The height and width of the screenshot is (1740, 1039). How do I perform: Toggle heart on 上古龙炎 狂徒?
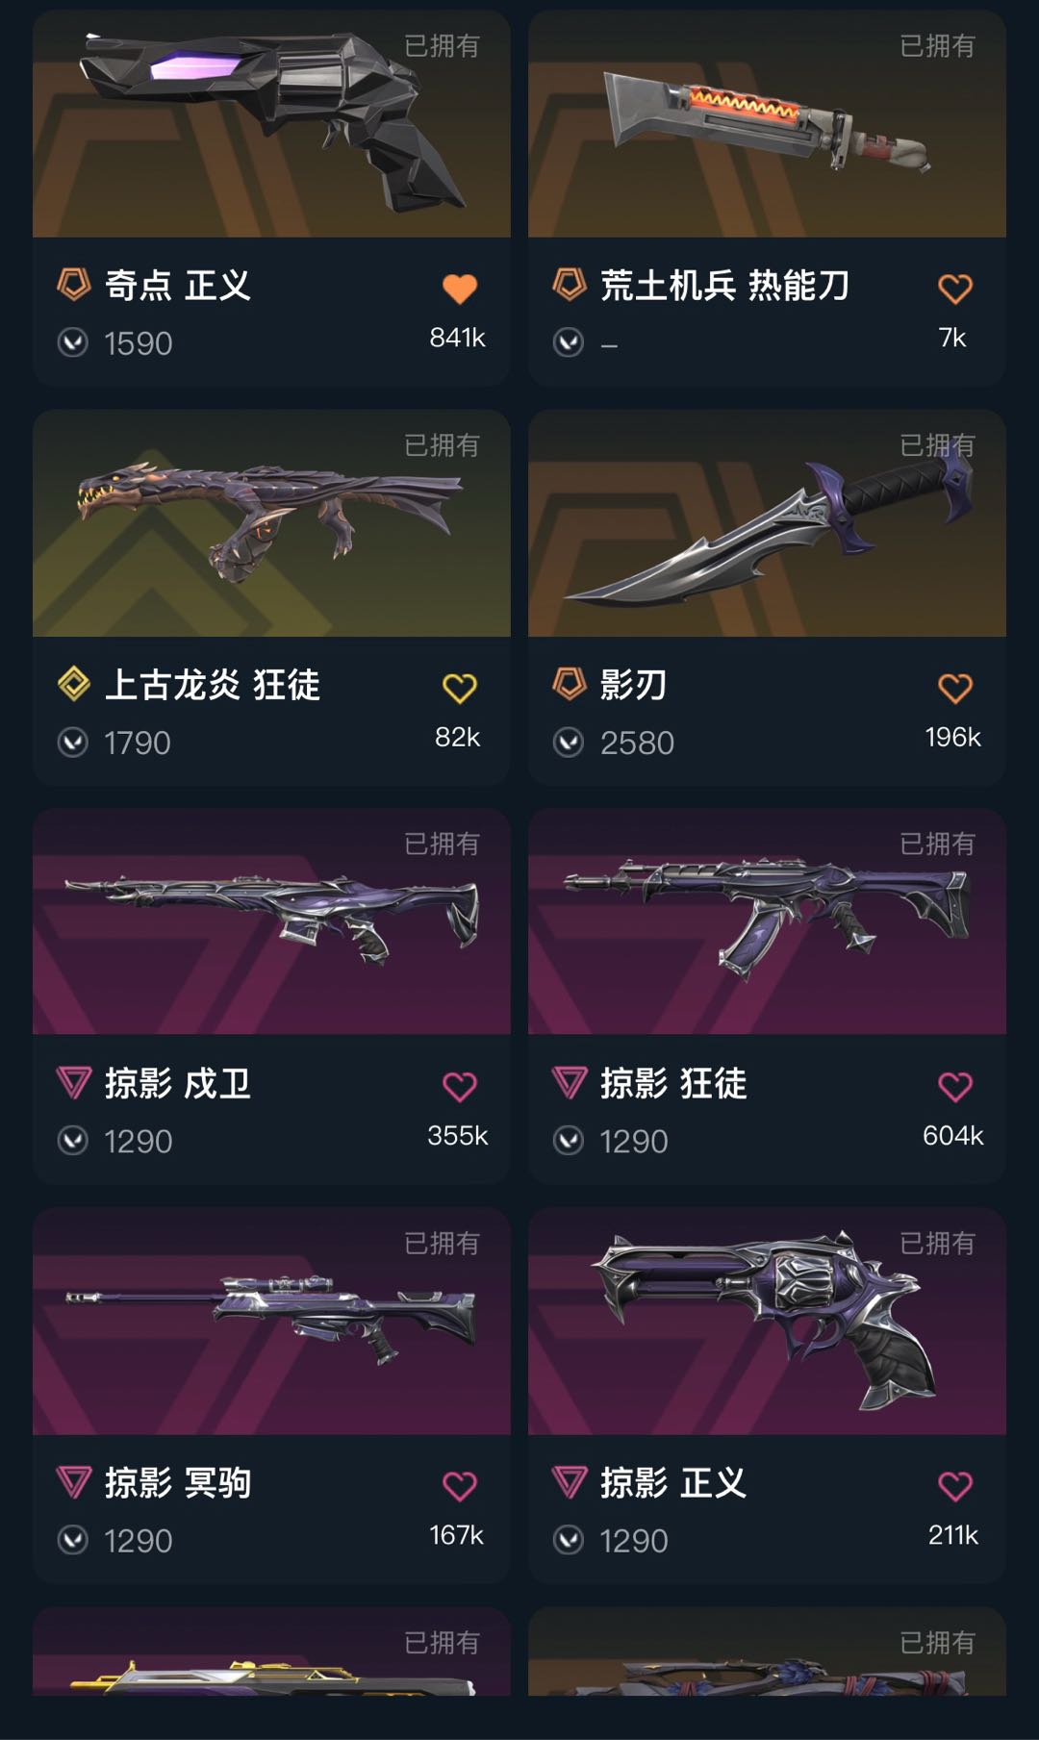(x=460, y=688)
